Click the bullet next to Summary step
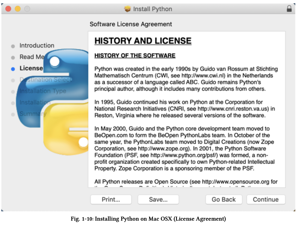The image size is (298, 225). [x=13, y=114]
